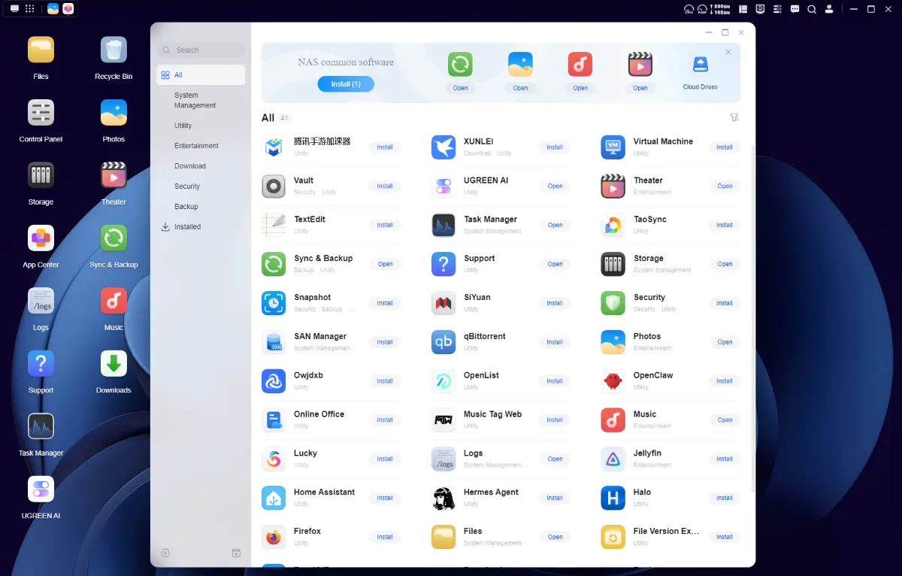Screen dimensions: 902x576
Task: Install the Snapshot app
Action: click(x=385, y=303)
